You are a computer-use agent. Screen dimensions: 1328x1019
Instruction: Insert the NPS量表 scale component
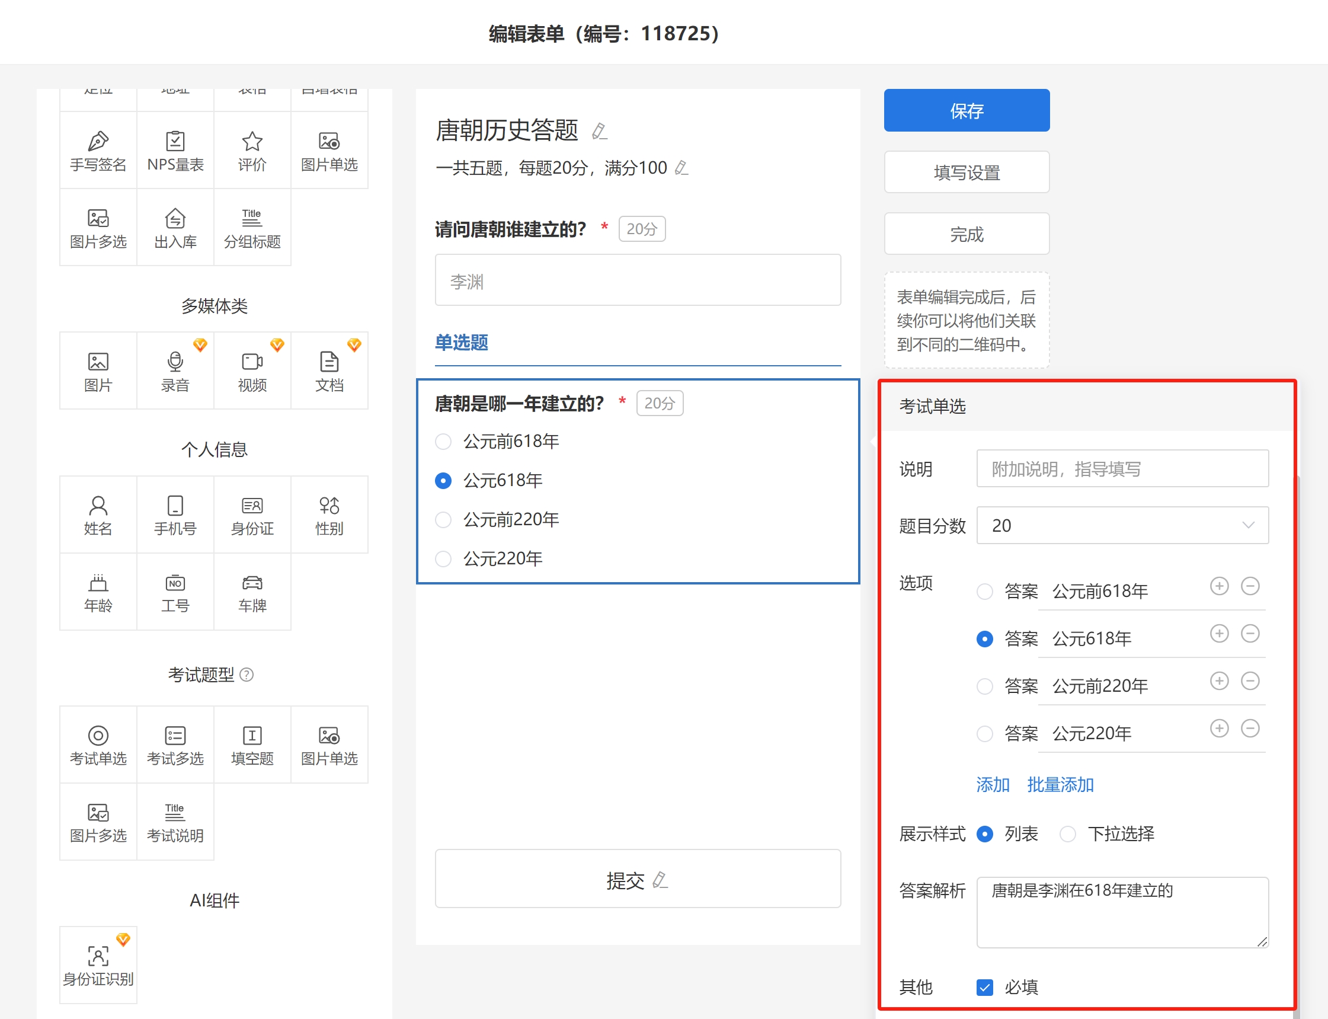pos(175,151)
